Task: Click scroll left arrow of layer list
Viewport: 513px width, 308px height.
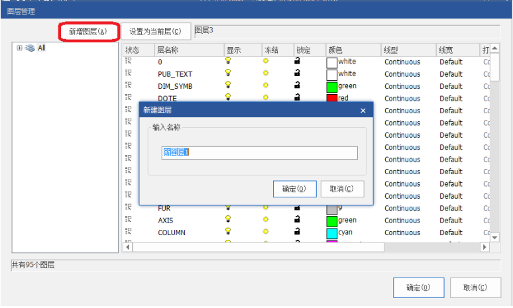Action: tap(128, 247)
